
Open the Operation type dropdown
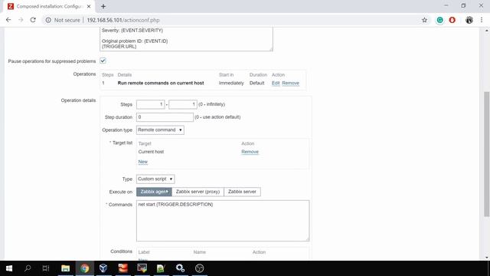160,130
